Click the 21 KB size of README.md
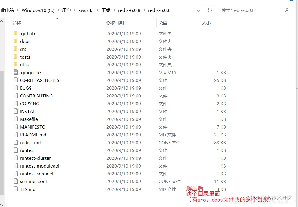The height and width of the screenshot is (207, 298). pos(220,135)
